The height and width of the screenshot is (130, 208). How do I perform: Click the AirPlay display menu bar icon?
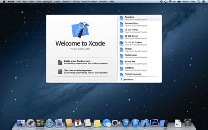tap(166, 2)
